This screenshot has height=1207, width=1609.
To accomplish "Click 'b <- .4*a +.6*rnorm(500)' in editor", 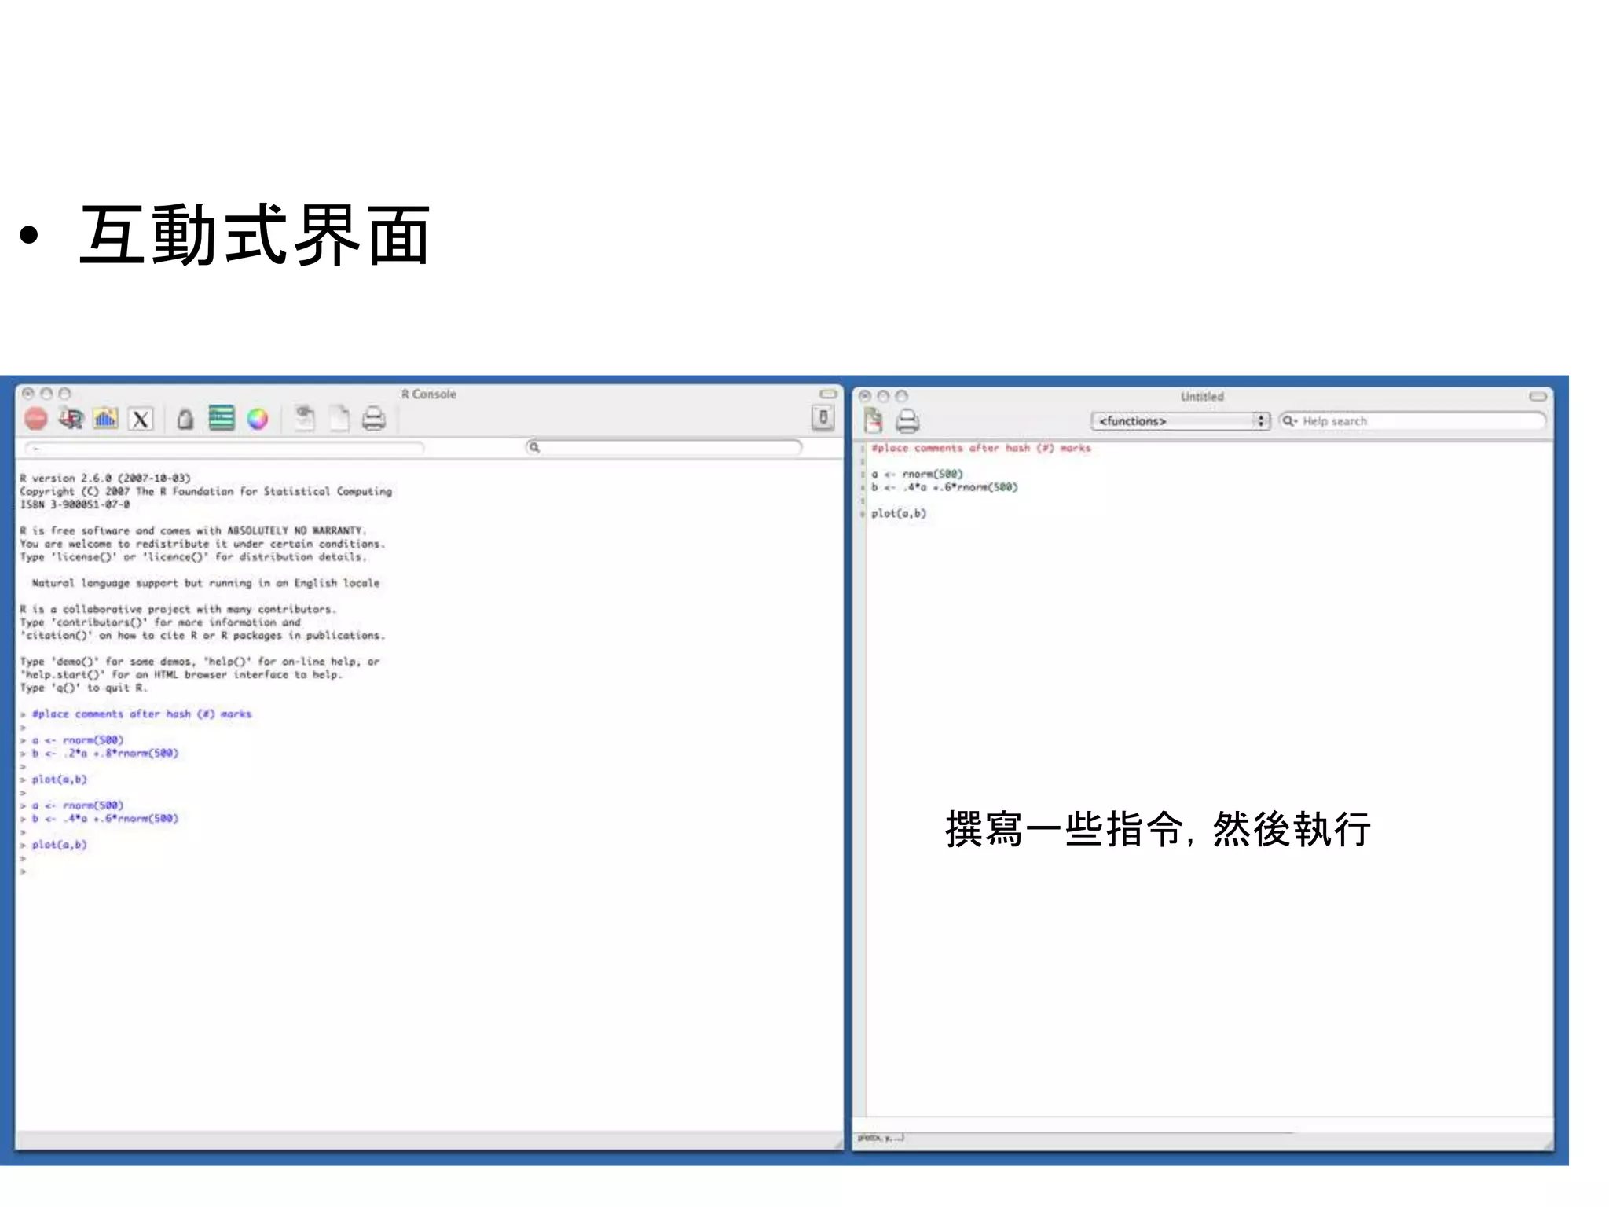I will pos(944,487).
